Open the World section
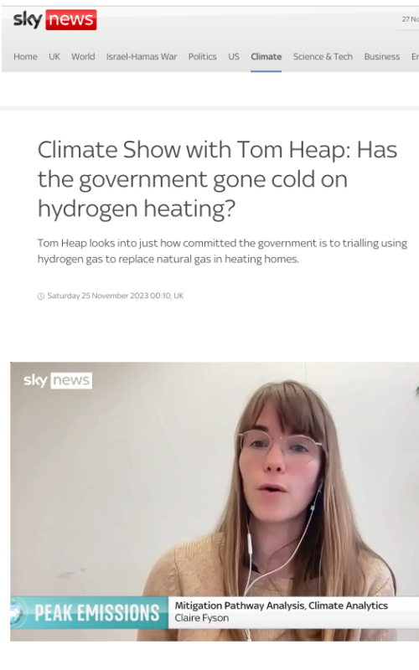The image size is (419, 670). [x=83, y=56]
